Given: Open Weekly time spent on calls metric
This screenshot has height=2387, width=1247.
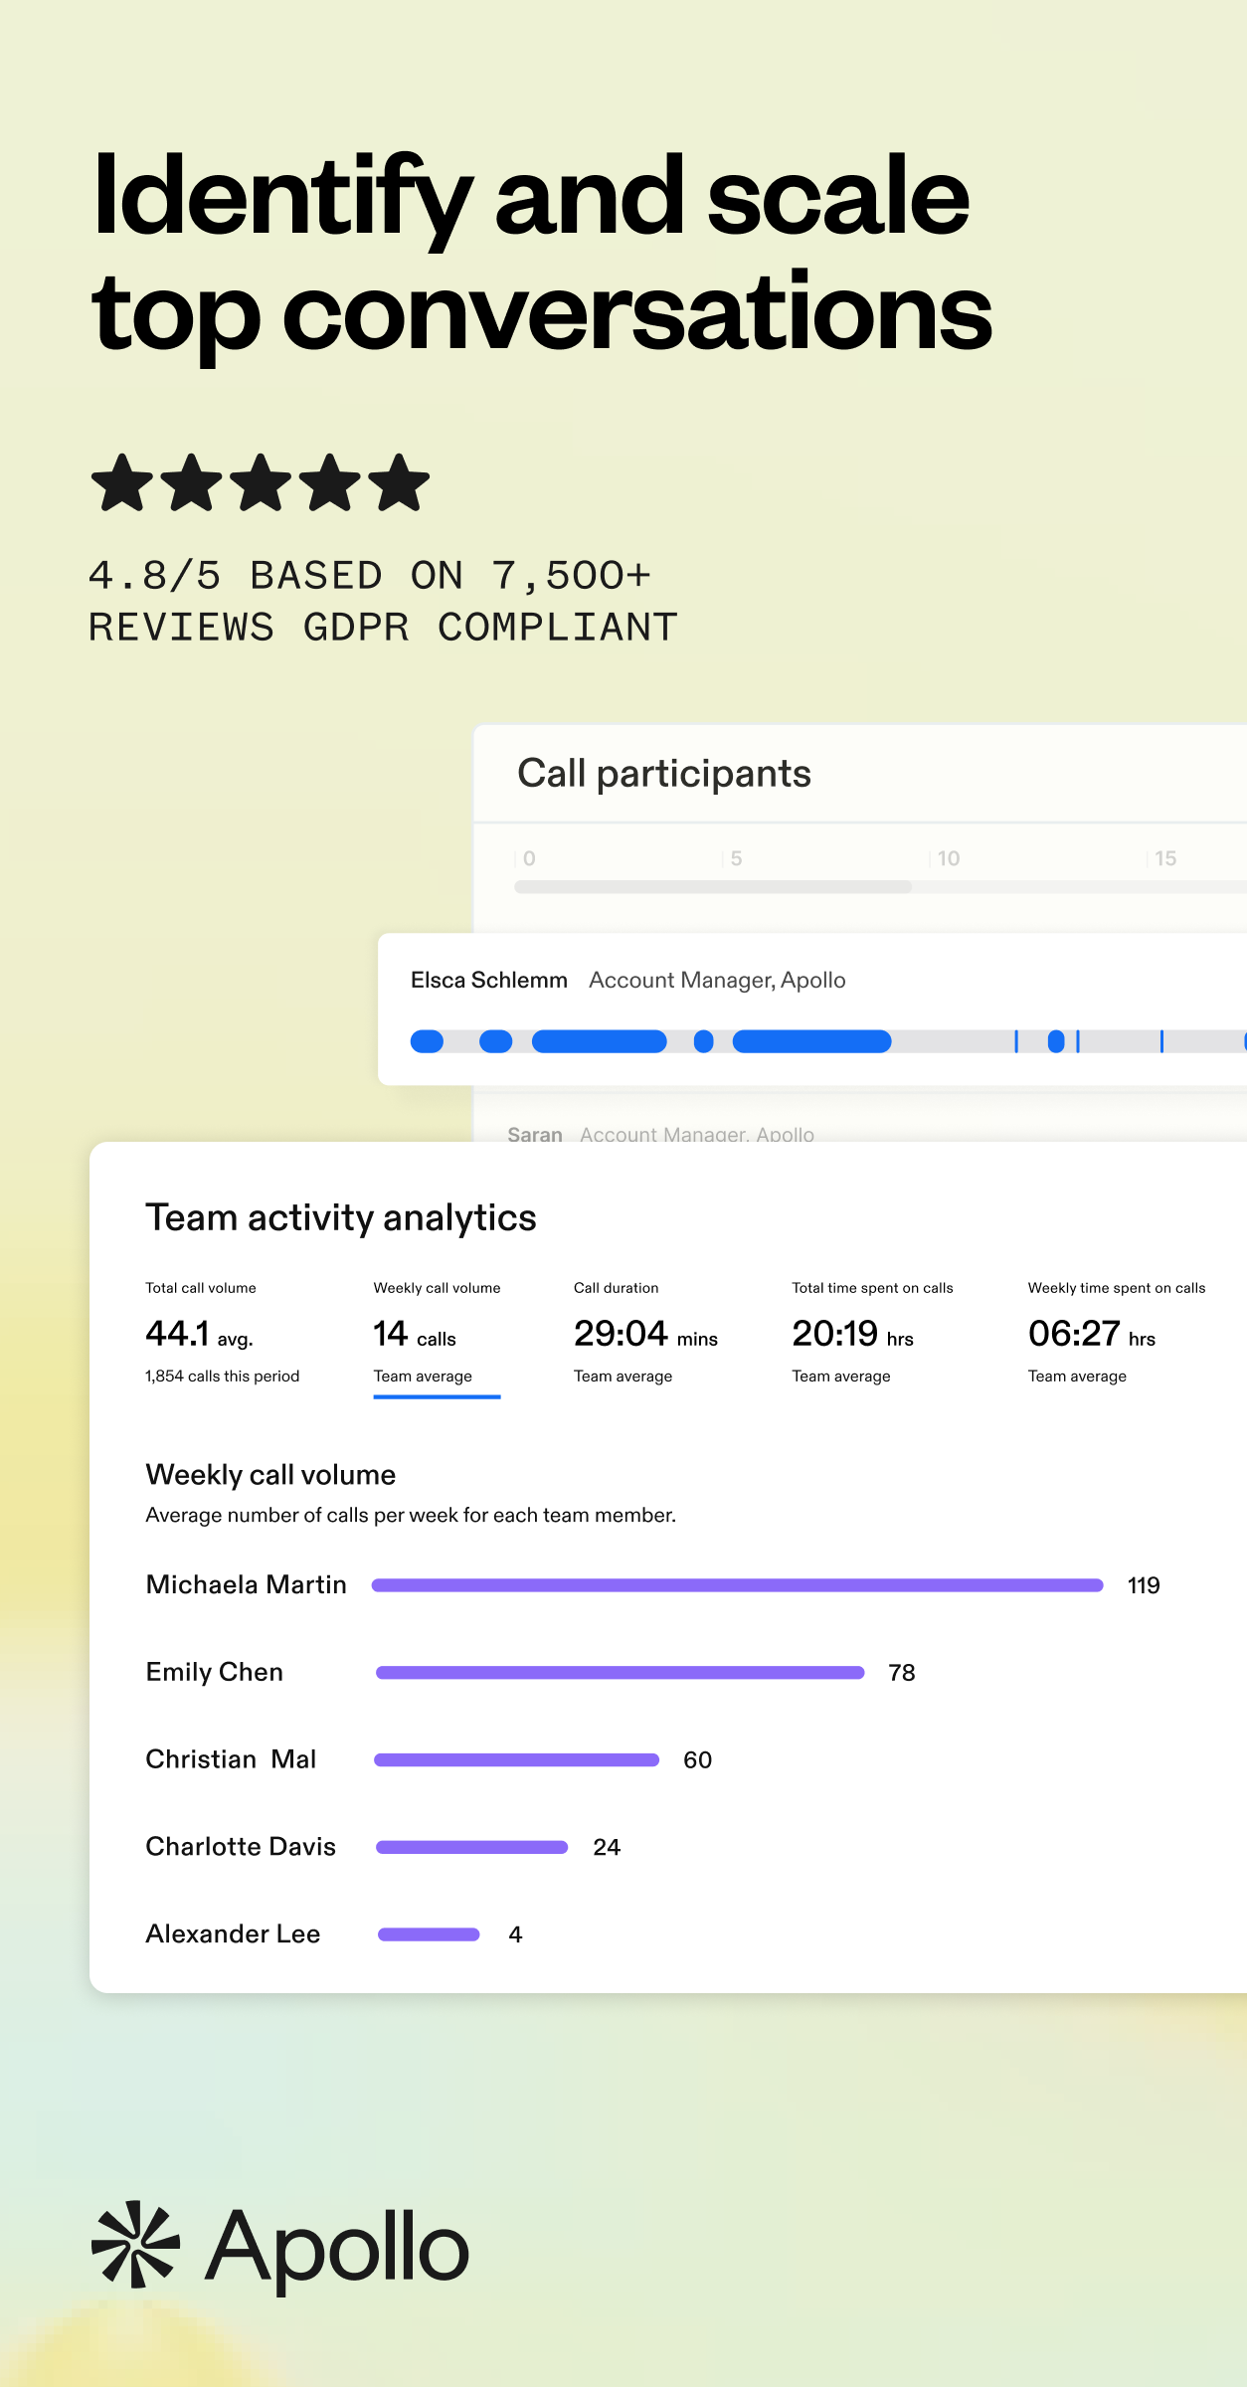Looking at the screenshot, I should [x=1117, y=1333].
